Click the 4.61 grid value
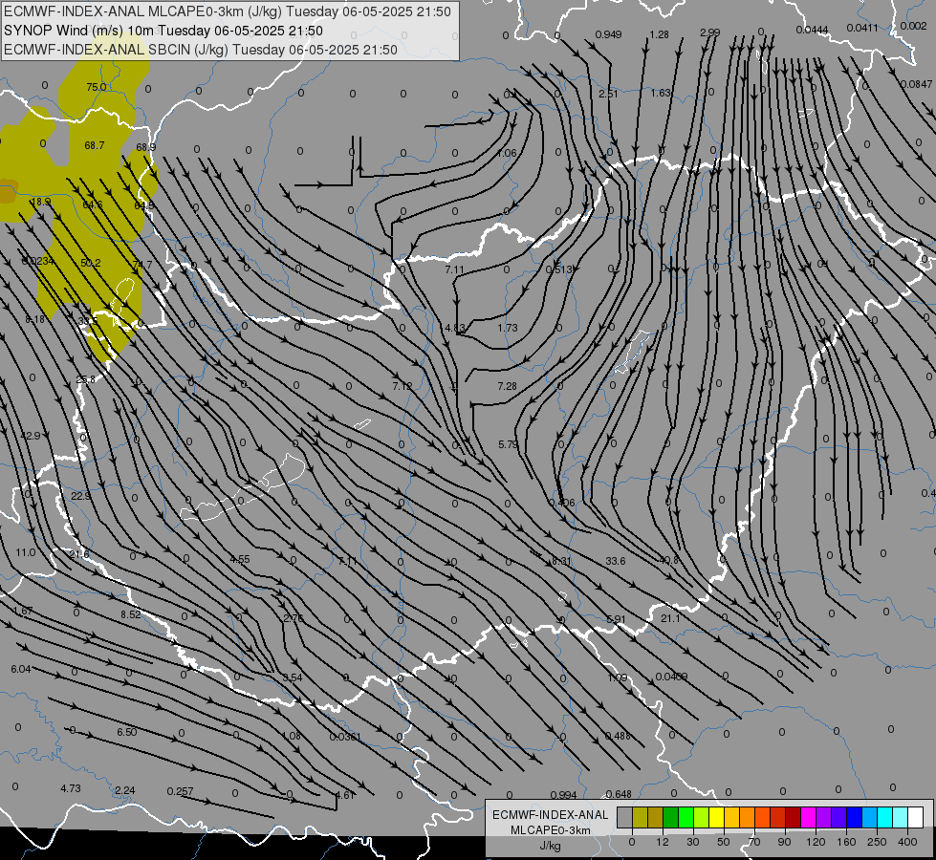The height and width of the screenshot is (860, 936). pyautogui.click(x=346, y=795)
